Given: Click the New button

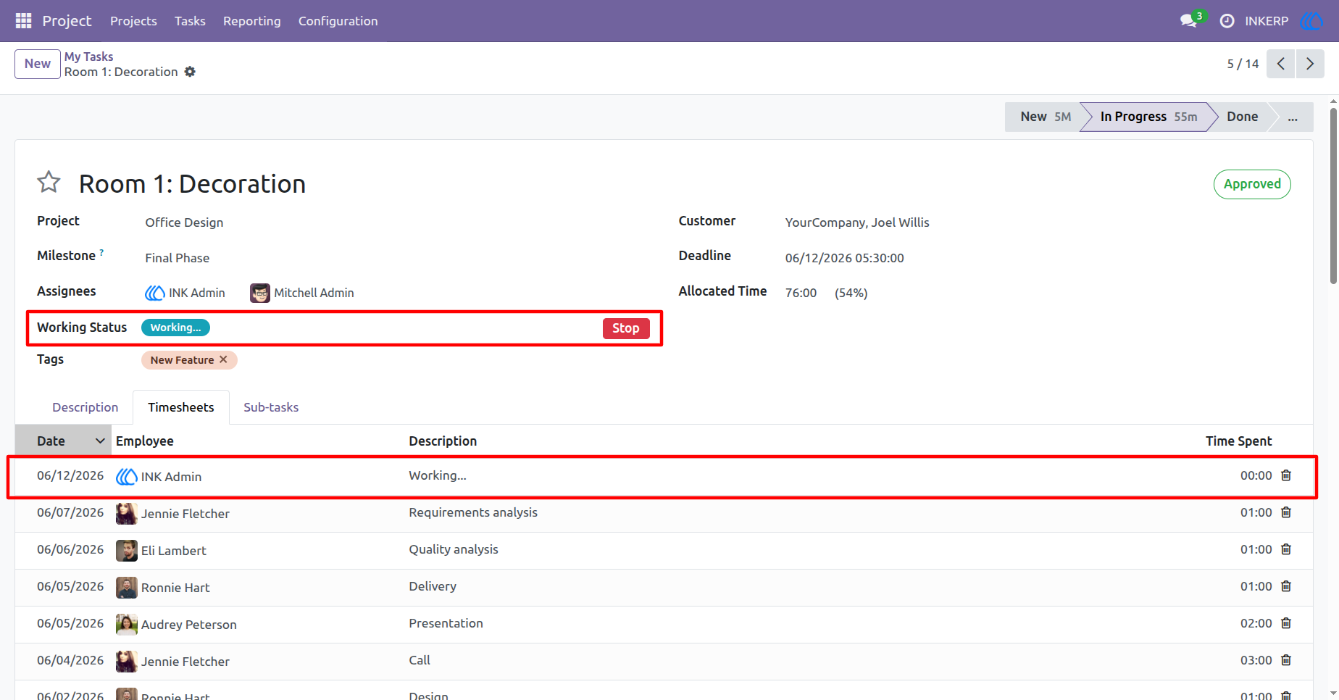Looking at the screenshot, I should pyautogui.click(x=38, y=64).
